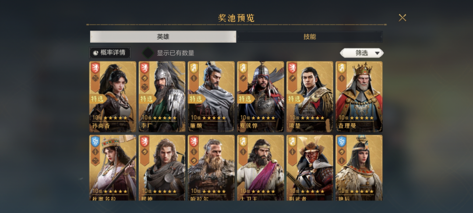Close the 奖池预览 panel with the X
The width and height of the screenshot is (473, 213).
click(x=402, y=18)
